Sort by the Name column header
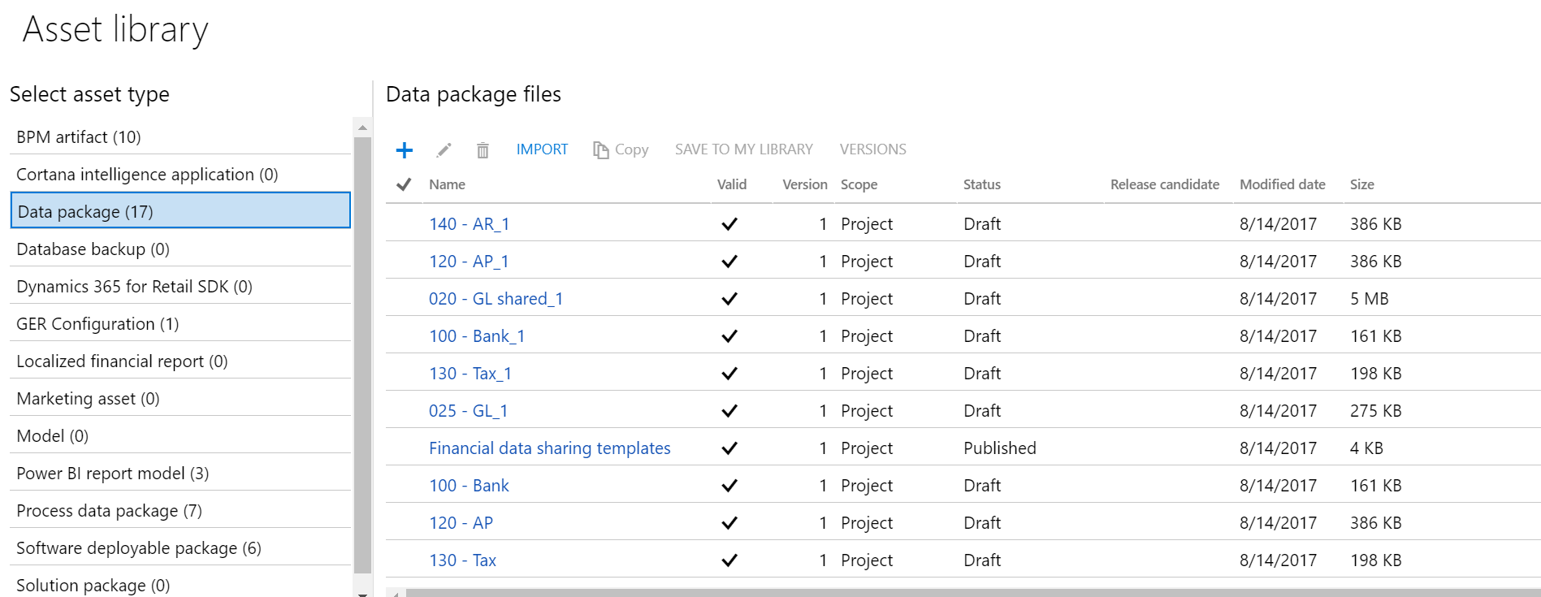 [x=447, y=184]
